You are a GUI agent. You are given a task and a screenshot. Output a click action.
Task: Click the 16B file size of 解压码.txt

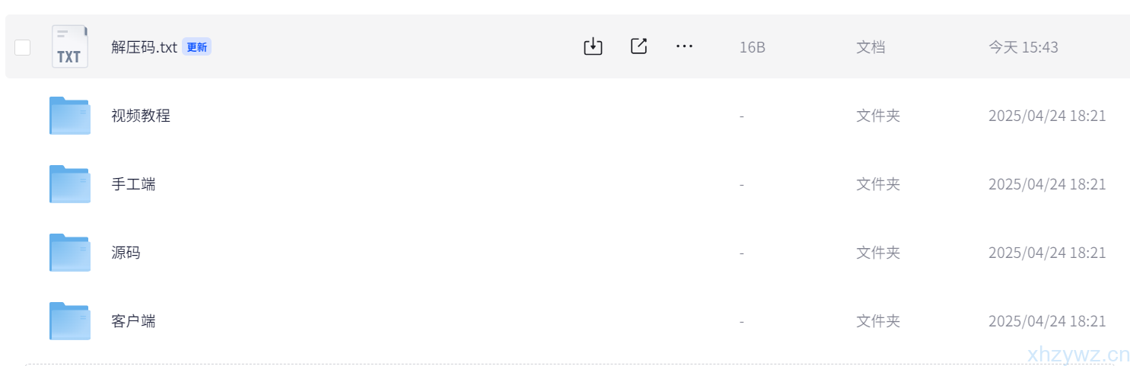point(752,47)
